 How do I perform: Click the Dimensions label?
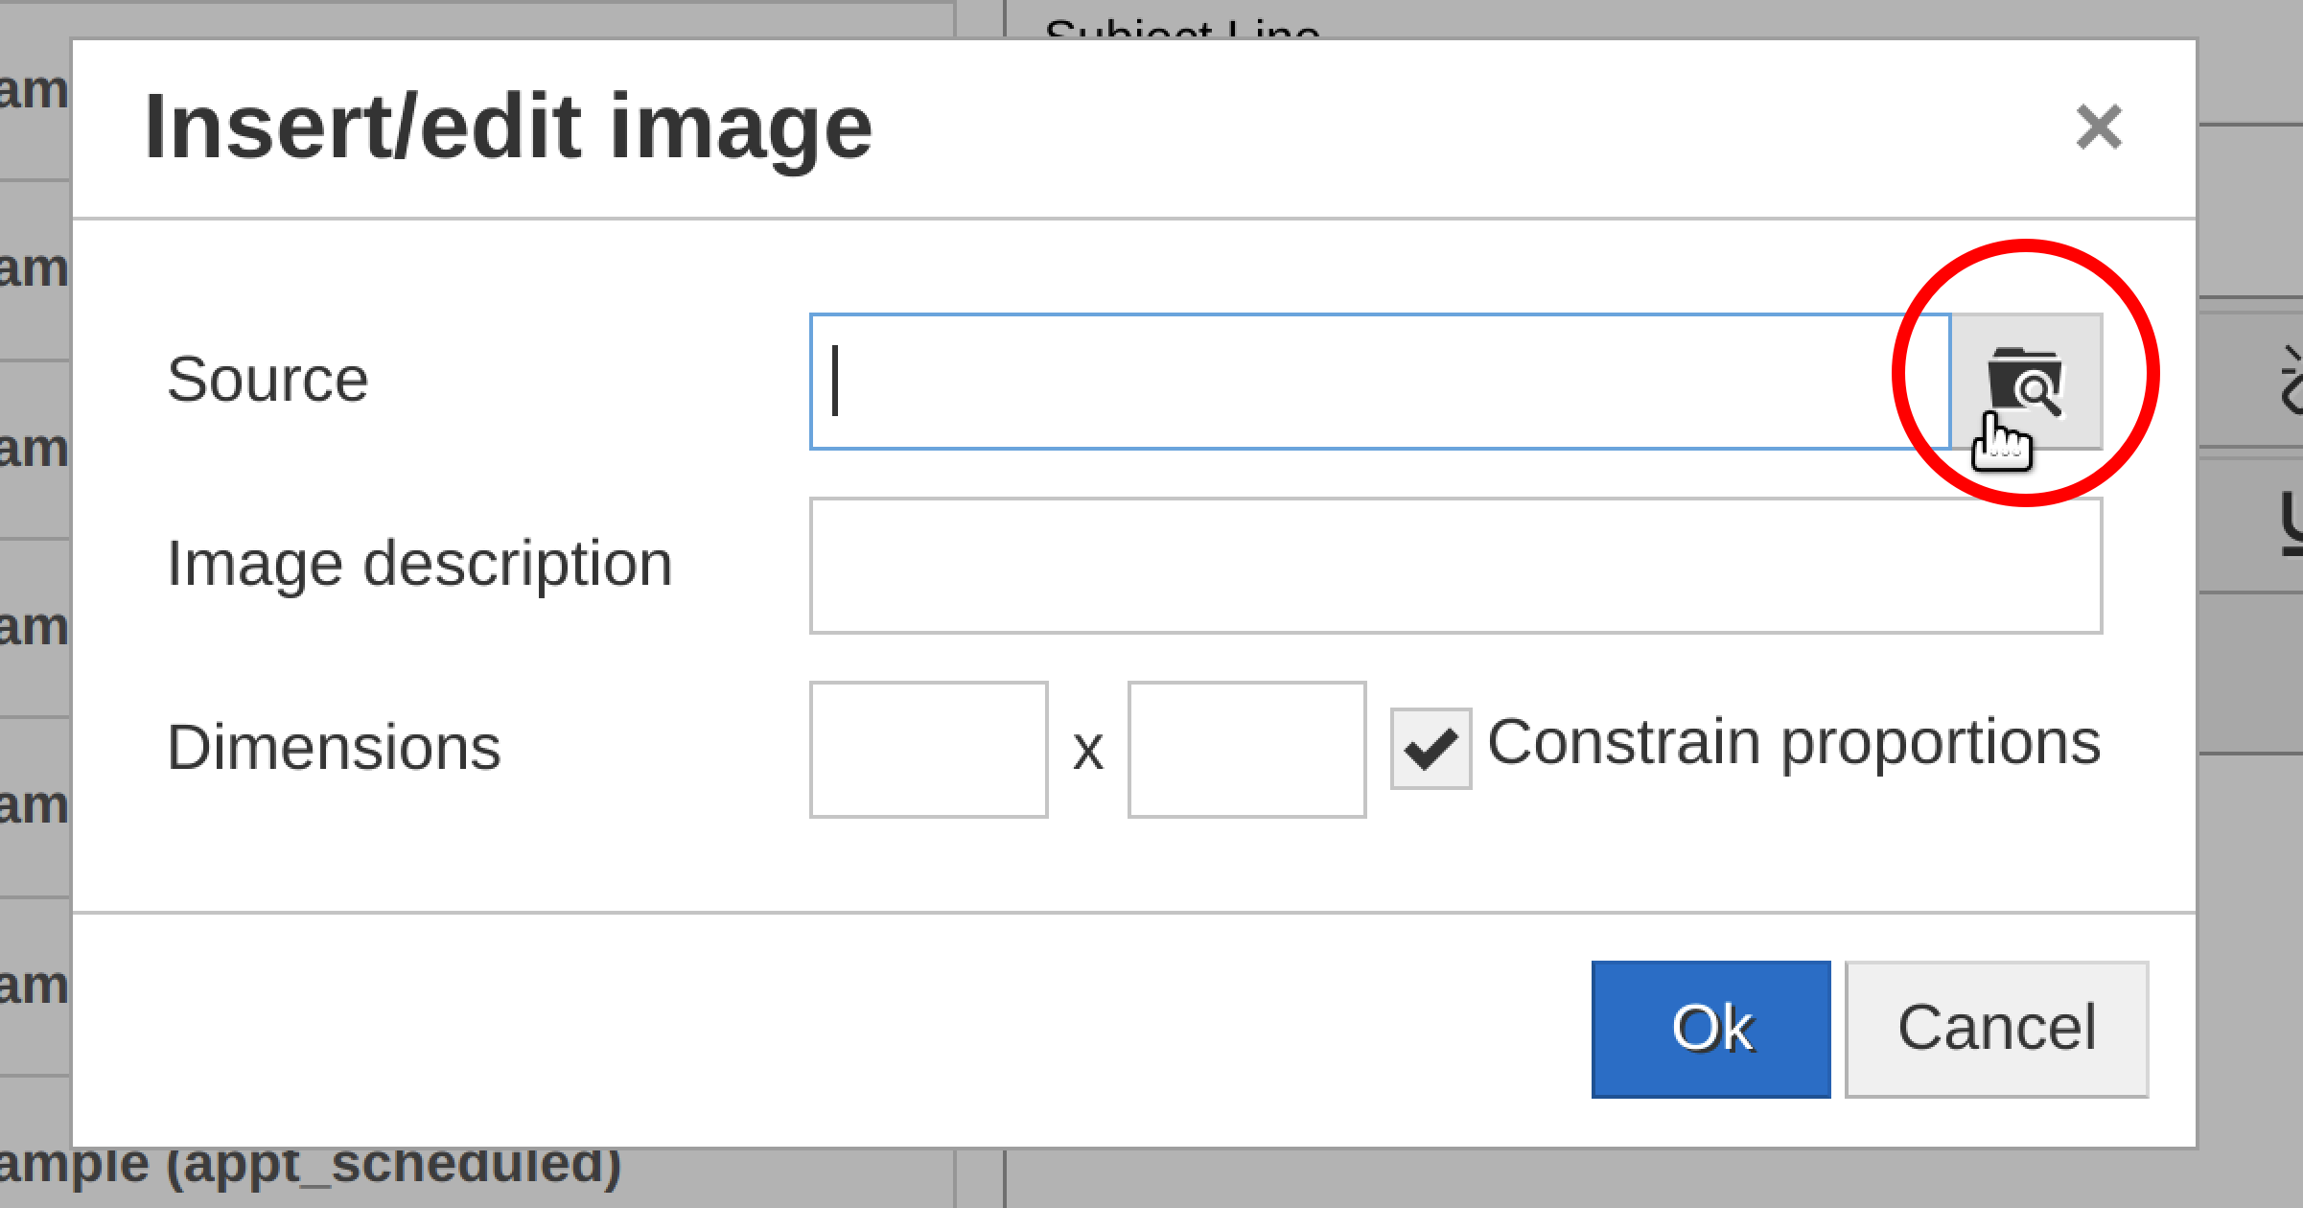coord(334,748)
